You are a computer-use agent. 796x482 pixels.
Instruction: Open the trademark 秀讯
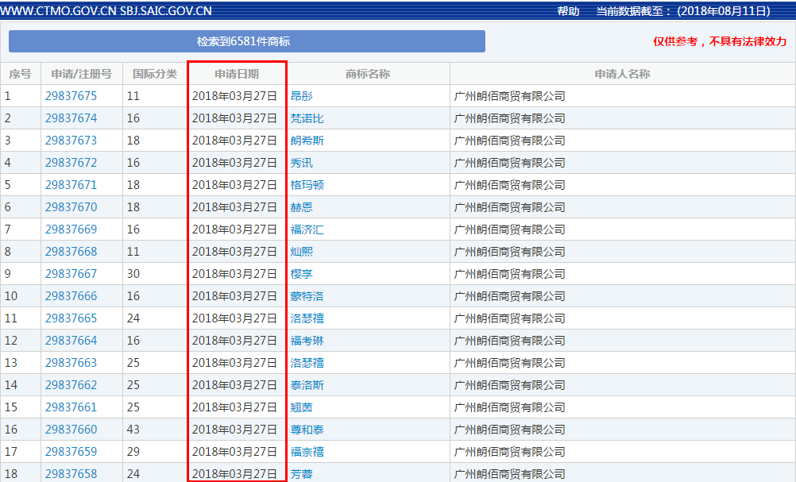pos(302,163)
